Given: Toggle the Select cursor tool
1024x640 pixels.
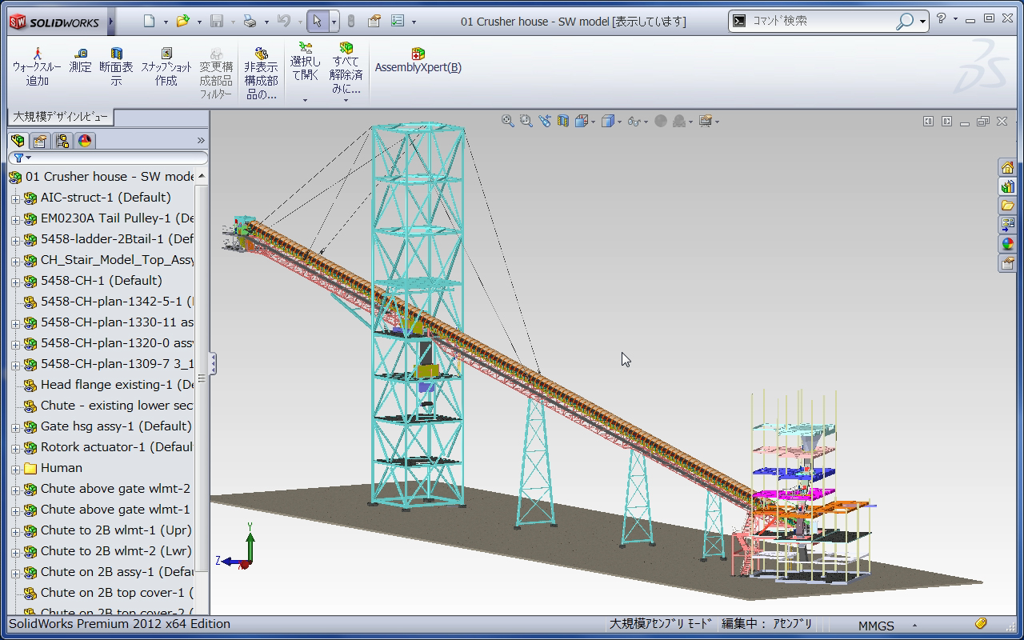Looking at the screenshot, I should tap(318, 22).
